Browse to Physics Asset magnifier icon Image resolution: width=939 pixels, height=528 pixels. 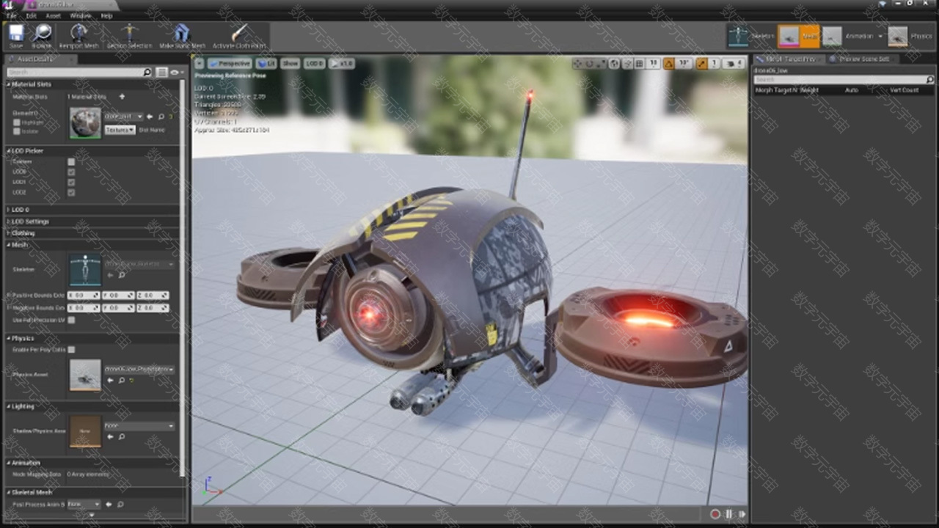pyautogui.click(x=121, y=381)
